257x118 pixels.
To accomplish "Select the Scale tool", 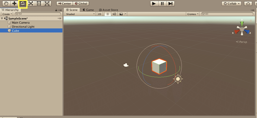I will [31, 4].
